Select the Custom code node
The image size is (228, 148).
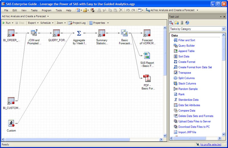11,123
